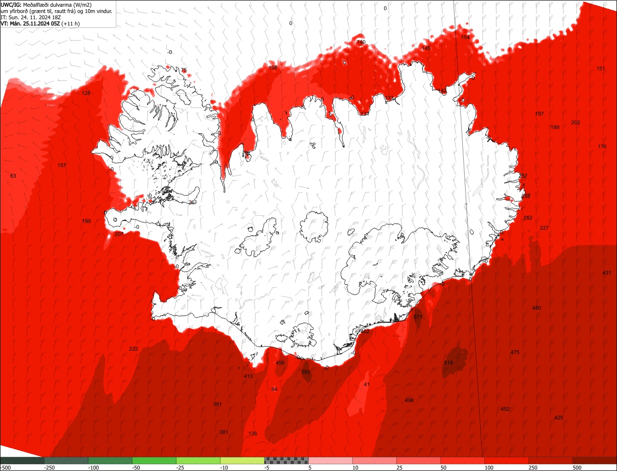Select the bright green swatch between -50 and -25
This screenshot has height=471, width=617.
pos(154,460)
